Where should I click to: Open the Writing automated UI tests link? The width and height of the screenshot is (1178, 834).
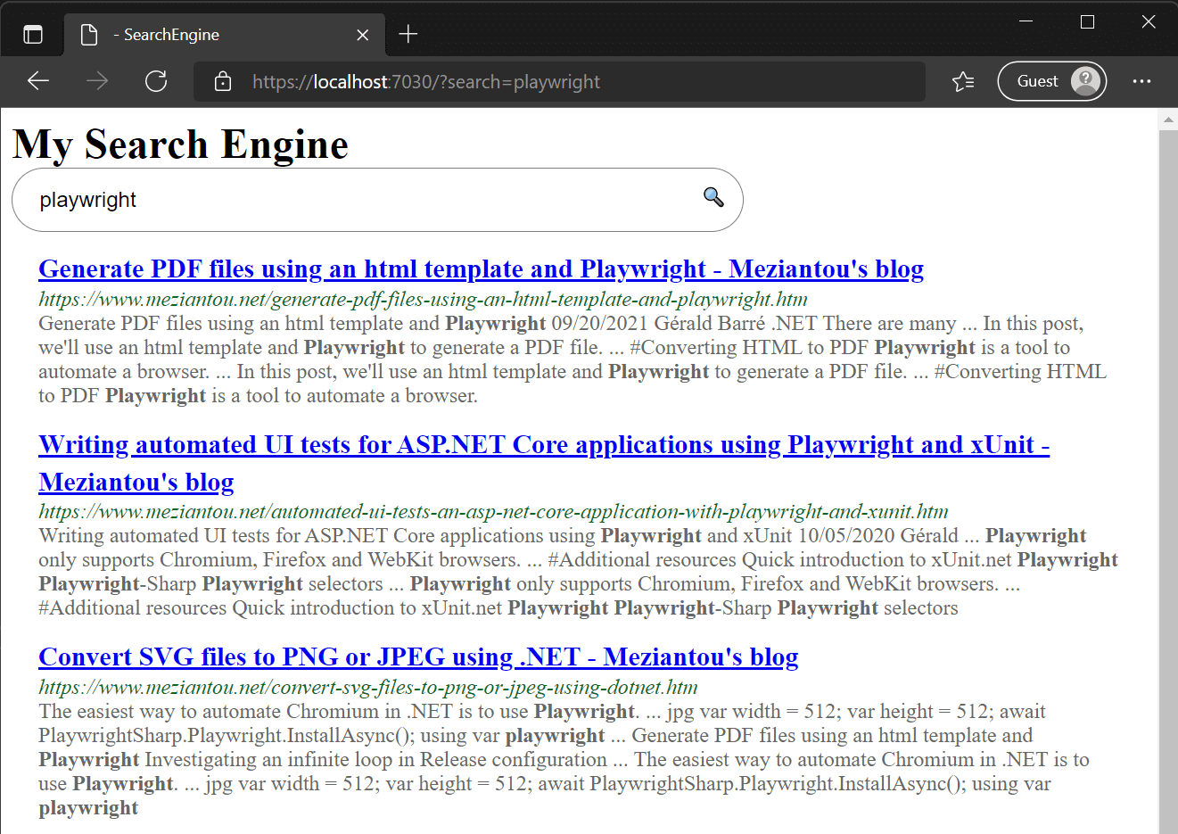(x=543, y=444)
